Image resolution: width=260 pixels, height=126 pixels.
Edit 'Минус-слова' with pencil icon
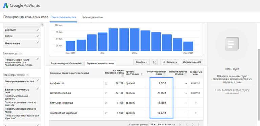pos(38,42)
